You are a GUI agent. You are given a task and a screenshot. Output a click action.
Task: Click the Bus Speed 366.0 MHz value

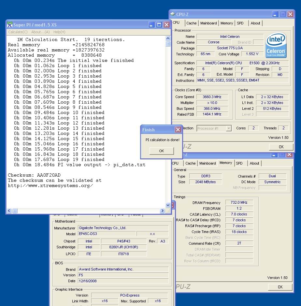(212, 109)
